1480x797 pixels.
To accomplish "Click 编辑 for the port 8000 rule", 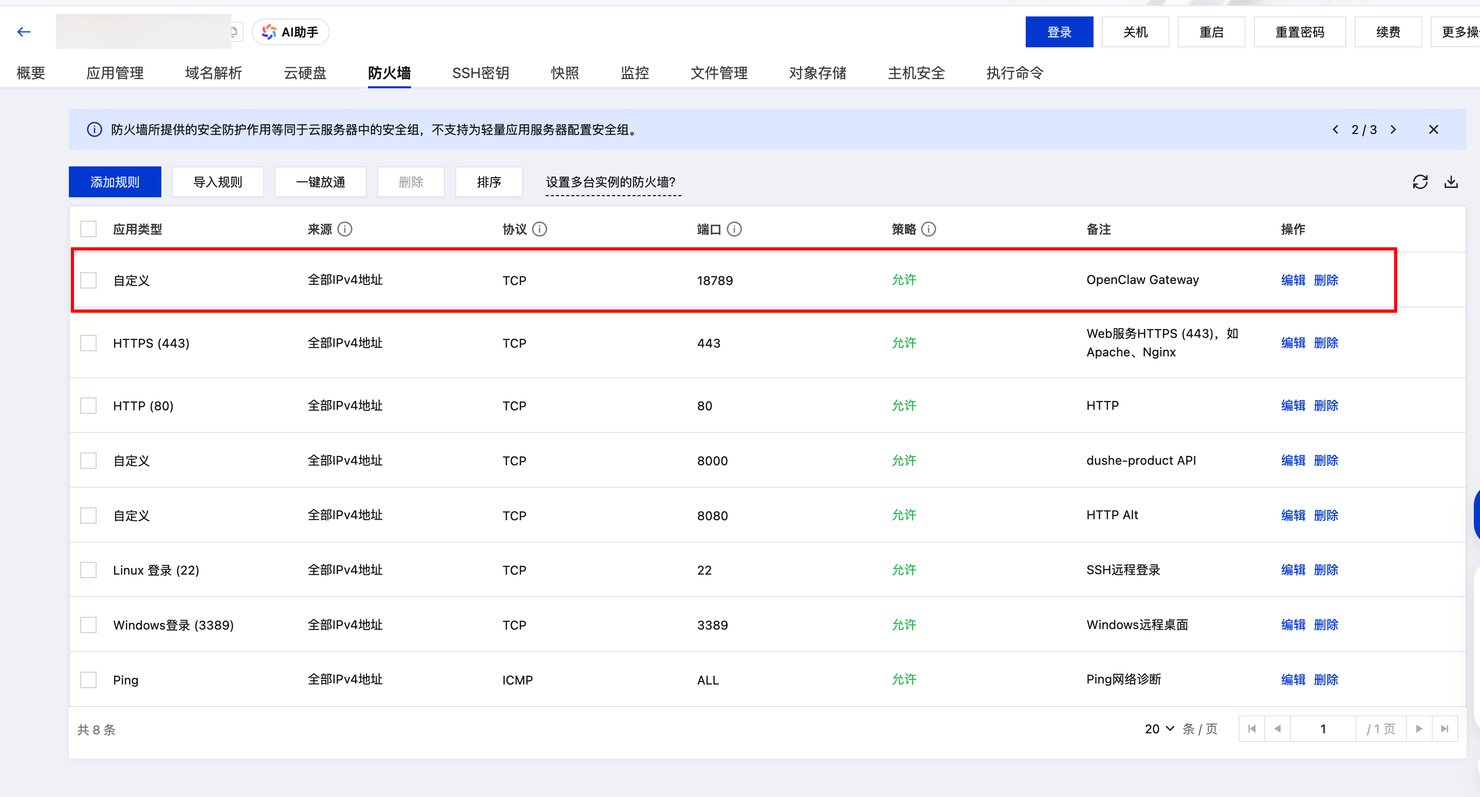I will [x=1293, y=461].
